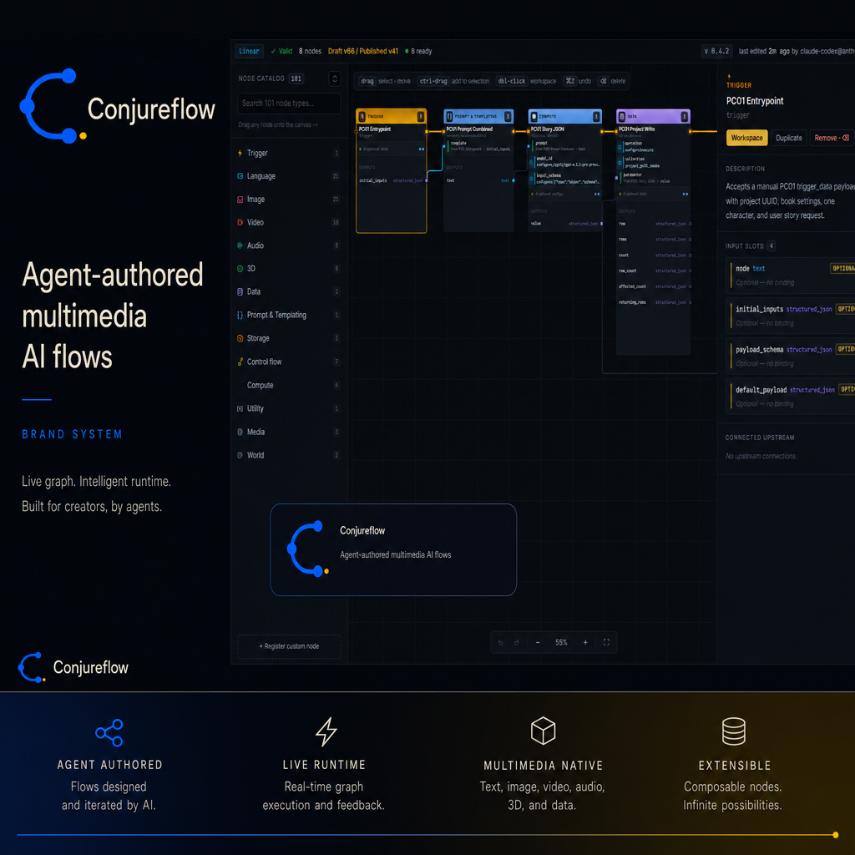Click the Conjureflow logo inside the preview card
Screen dimensions: 855x855
307,549
